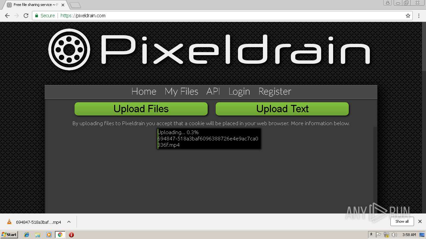Click the uploading file progress box
The height and width of the screenshot is (239, 426).
[209, 139]
